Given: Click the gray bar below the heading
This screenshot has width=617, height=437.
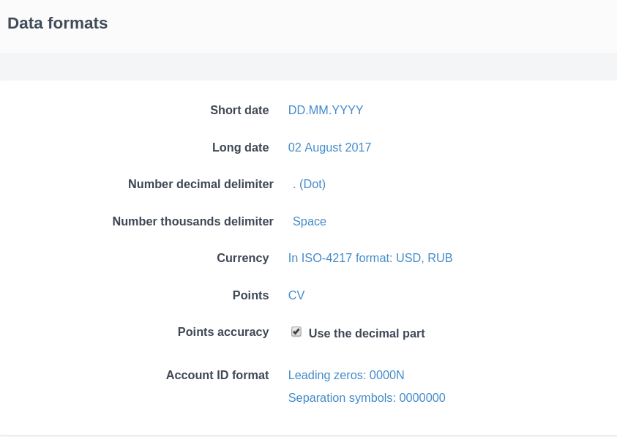Looking at the screenshot, I should coord(308,67).
